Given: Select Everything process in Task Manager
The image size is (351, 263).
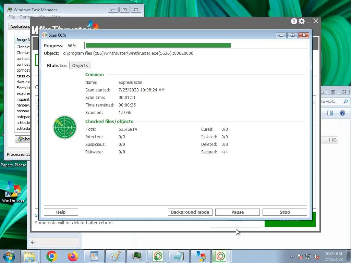Looking at the screenshot, I should 23,88.
